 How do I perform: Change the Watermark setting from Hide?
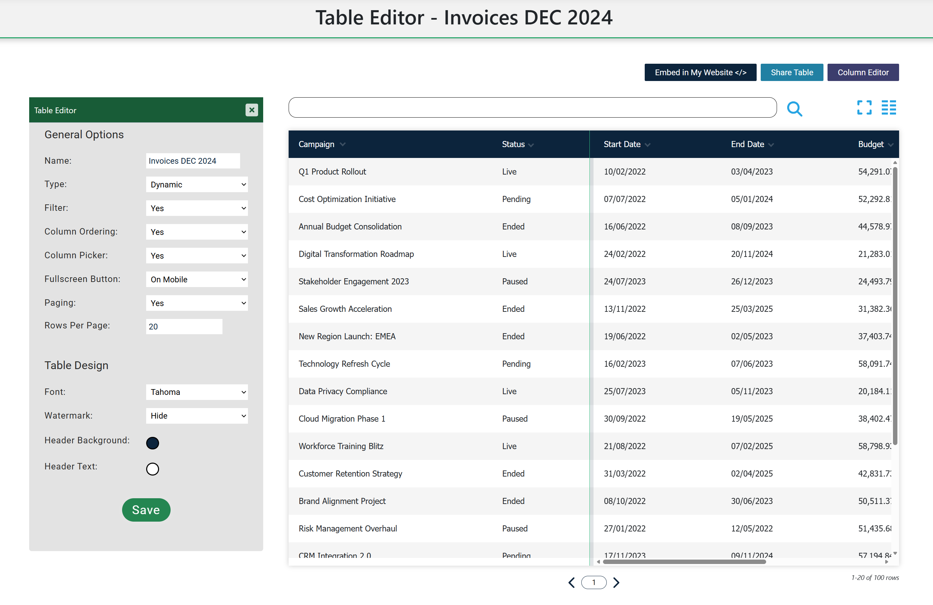[x=197, y=415]
